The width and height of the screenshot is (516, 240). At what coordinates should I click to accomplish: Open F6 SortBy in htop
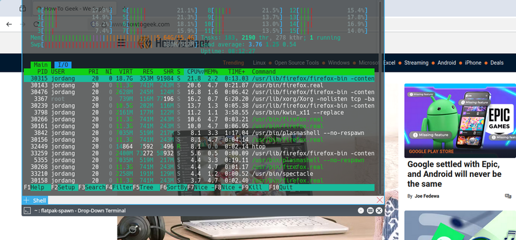[x=173, y=187]
